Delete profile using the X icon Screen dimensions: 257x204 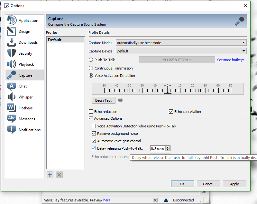tap(59, 175)
